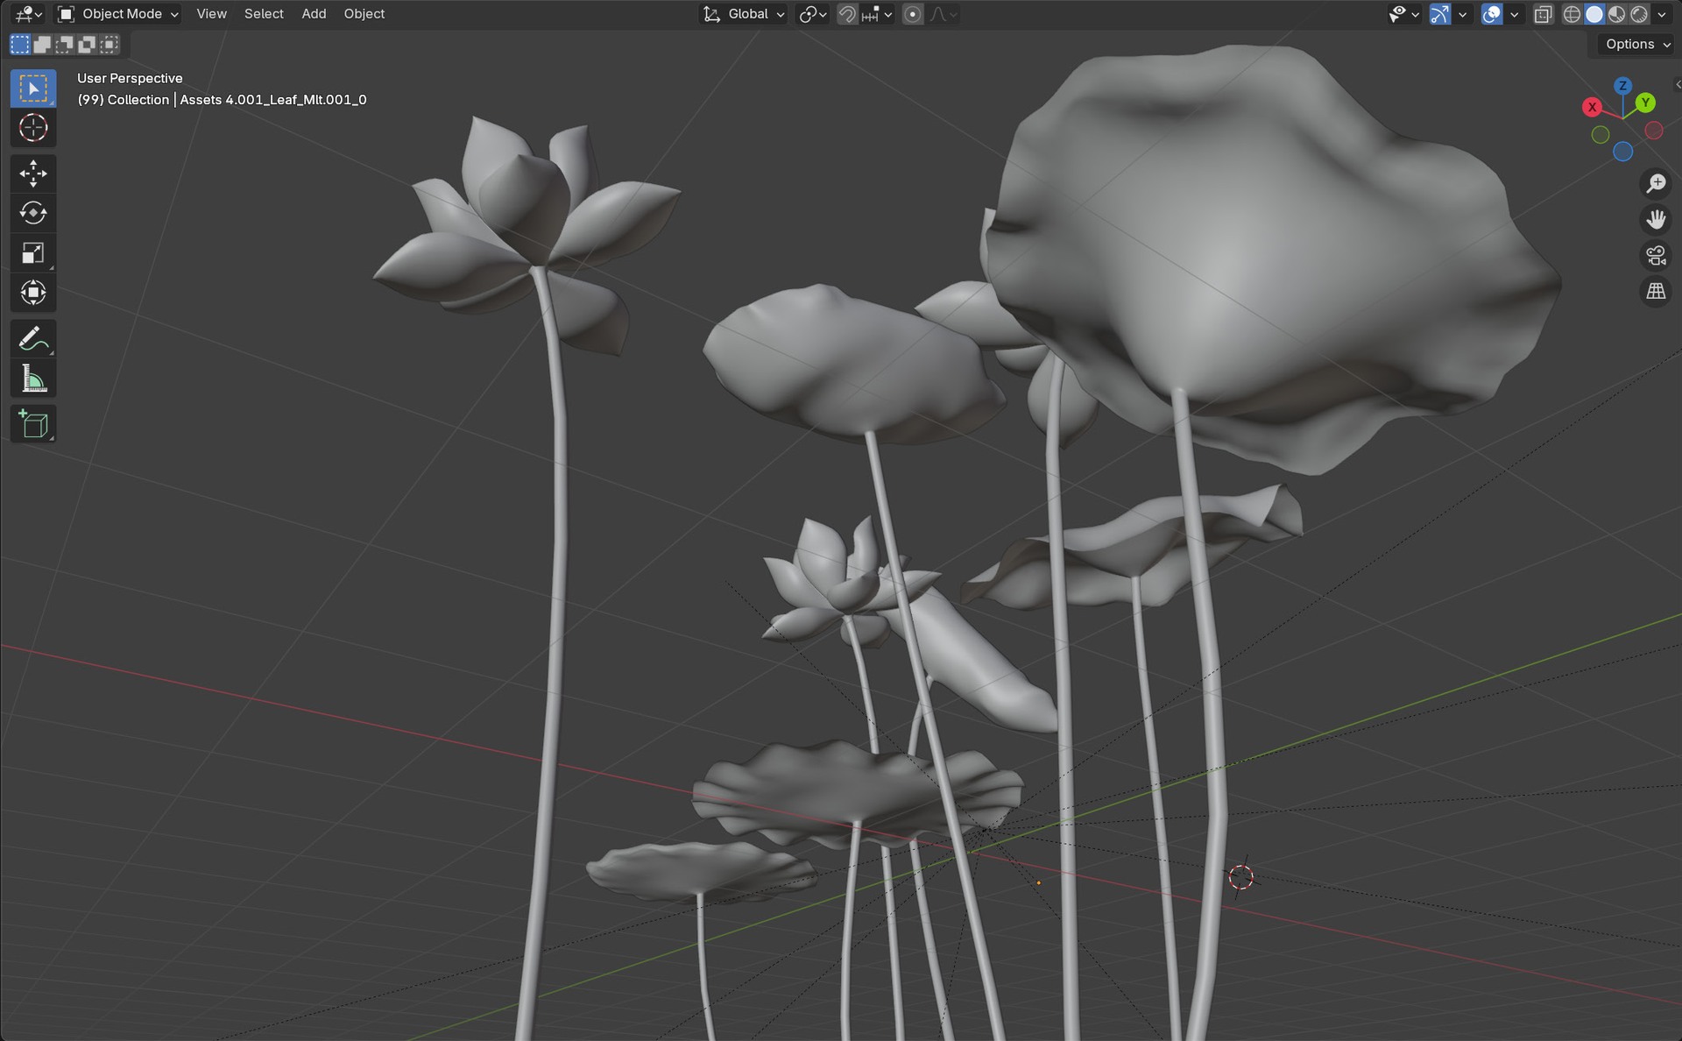Click the Pan hand viewport button
1682x1041 pixels.
(x=1656, y=220)
